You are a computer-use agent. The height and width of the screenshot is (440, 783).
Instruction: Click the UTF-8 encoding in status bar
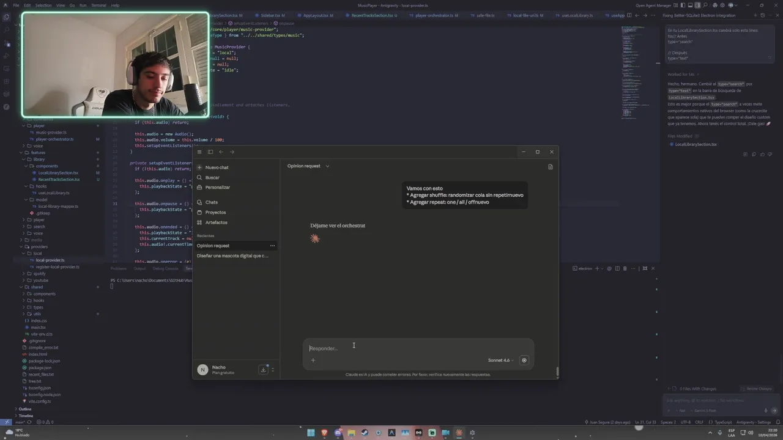tap(685, 422)
